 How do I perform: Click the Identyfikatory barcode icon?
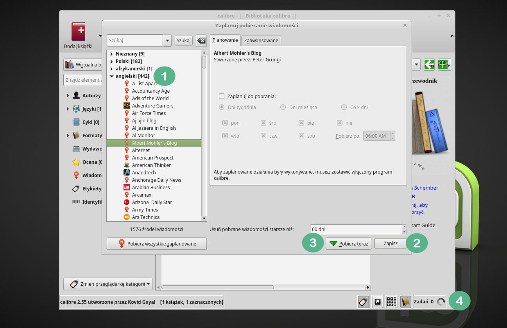point(76,202)
